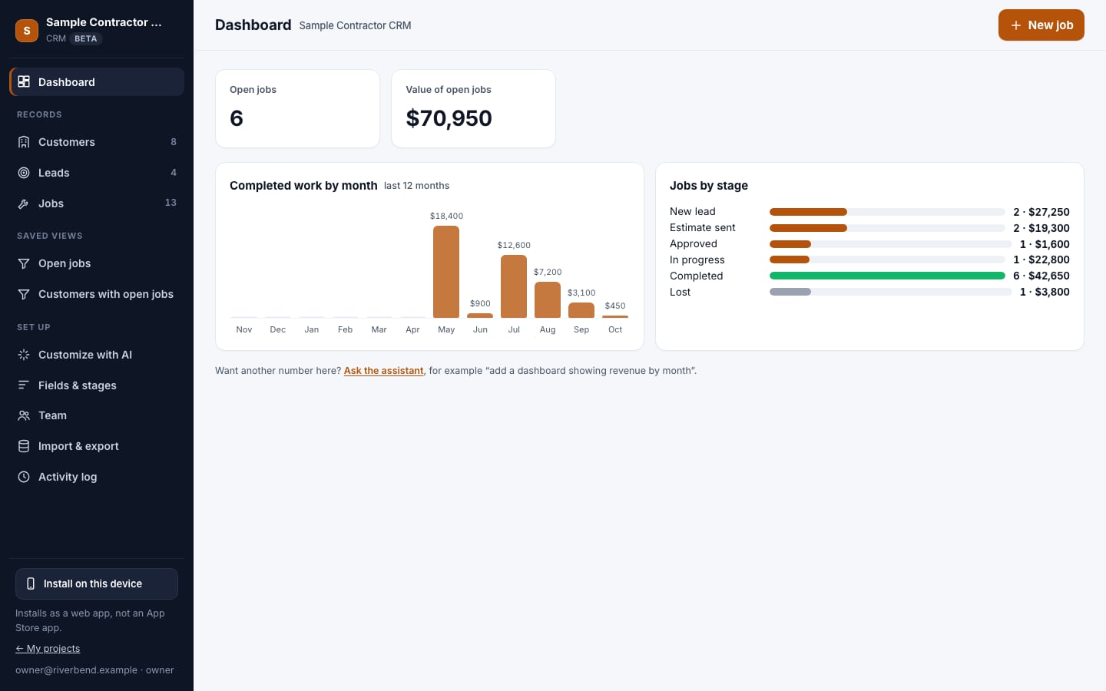Viewport: 1106px width, 691px height.
Task: Click the Open jobs stat card
Action: coord(298,108)
